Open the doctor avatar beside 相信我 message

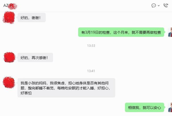click(170, 107)
